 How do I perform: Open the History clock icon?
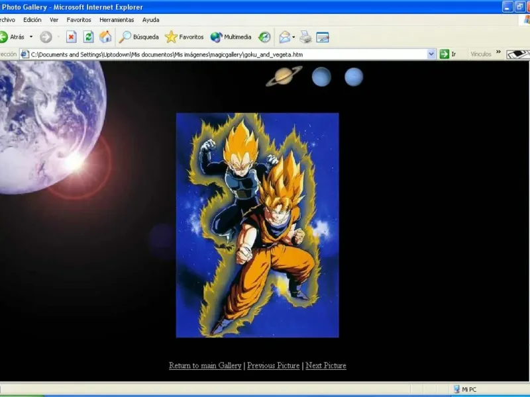[x=264, y=37]
